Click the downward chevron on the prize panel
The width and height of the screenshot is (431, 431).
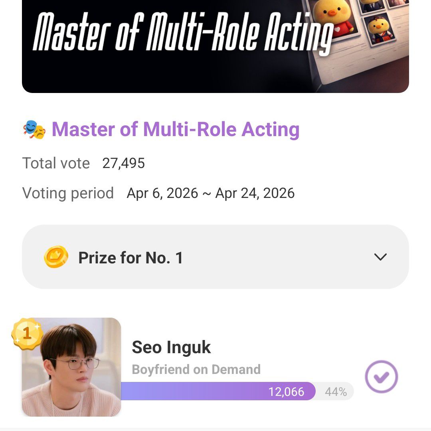[x=381, y=257]
